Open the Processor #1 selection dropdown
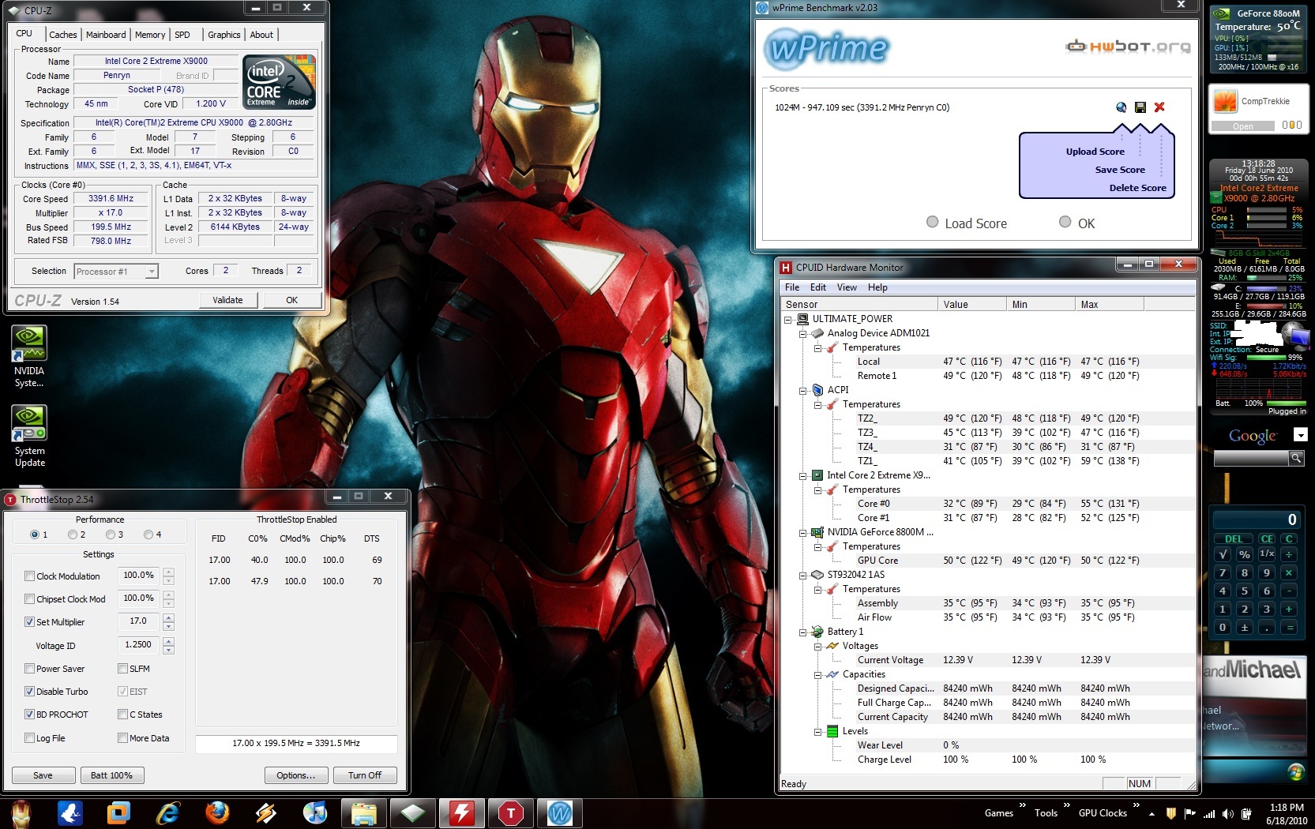This screenshot has height=829, width=1315. click(116, 272)
